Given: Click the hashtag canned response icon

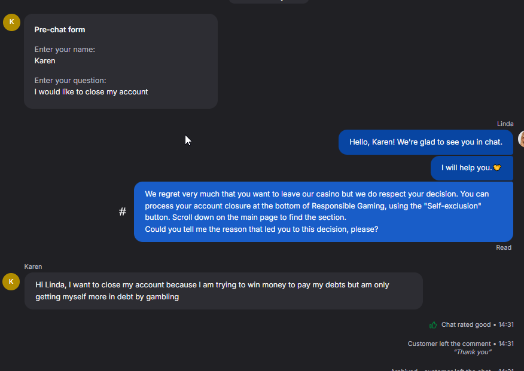Looking at the screenshot, I should click(123, 212).
